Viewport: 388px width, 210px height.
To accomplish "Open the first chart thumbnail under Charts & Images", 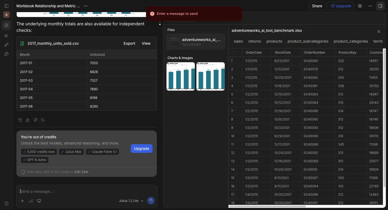I will 181,76.
